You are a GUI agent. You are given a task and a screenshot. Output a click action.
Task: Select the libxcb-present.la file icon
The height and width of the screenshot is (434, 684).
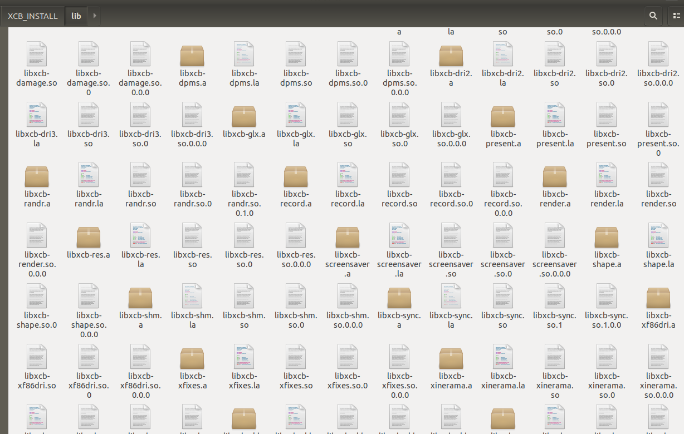pos(555,115)
